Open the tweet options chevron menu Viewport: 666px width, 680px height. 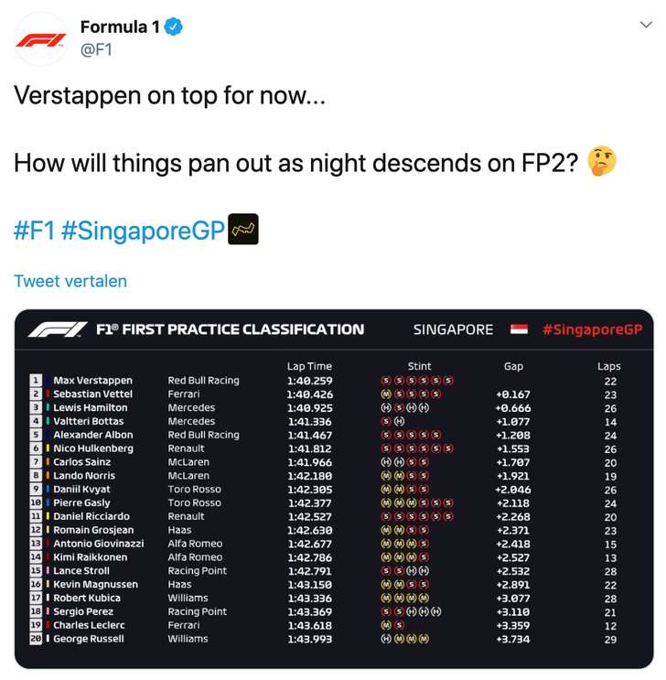click(x=646, y=26)
